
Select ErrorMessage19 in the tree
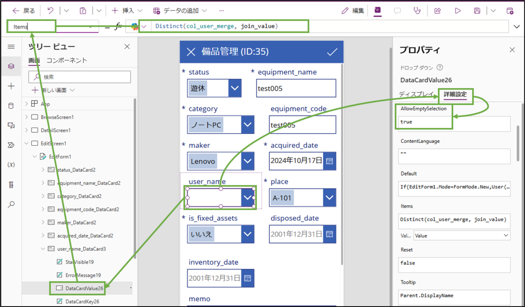[83, 275]
